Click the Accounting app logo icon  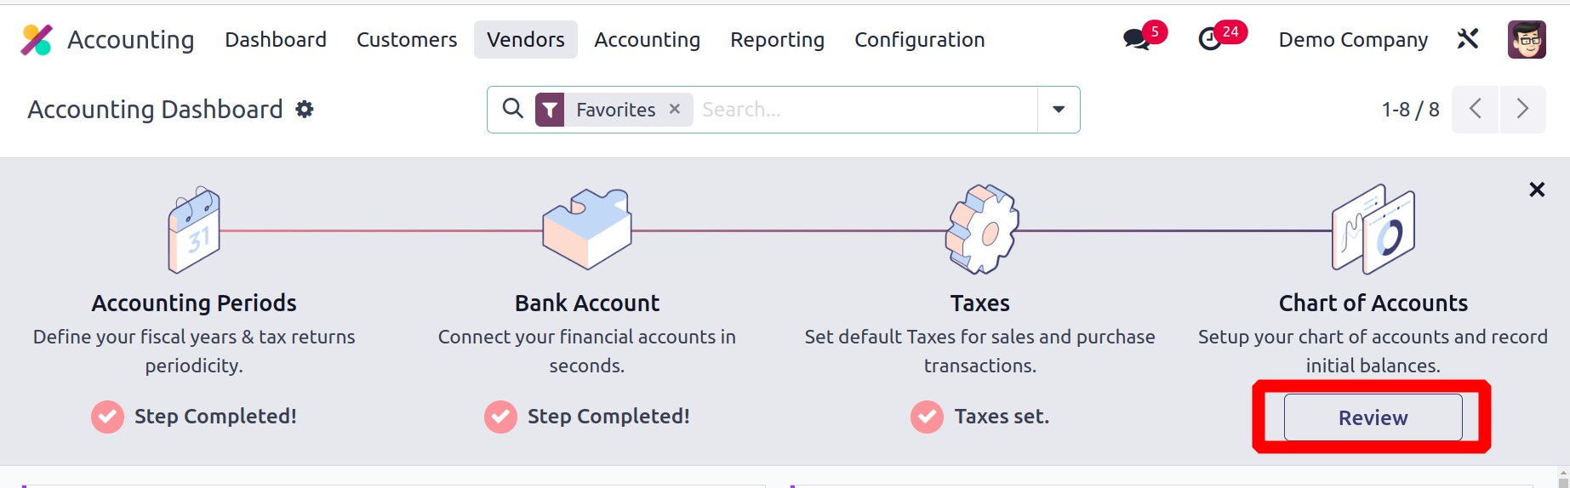tap(37, 40)
